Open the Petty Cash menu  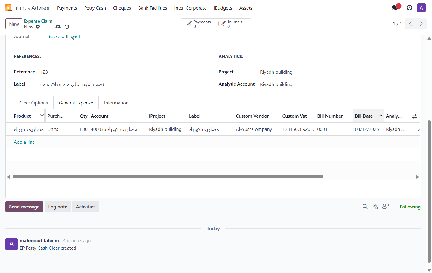click(95, 8)
